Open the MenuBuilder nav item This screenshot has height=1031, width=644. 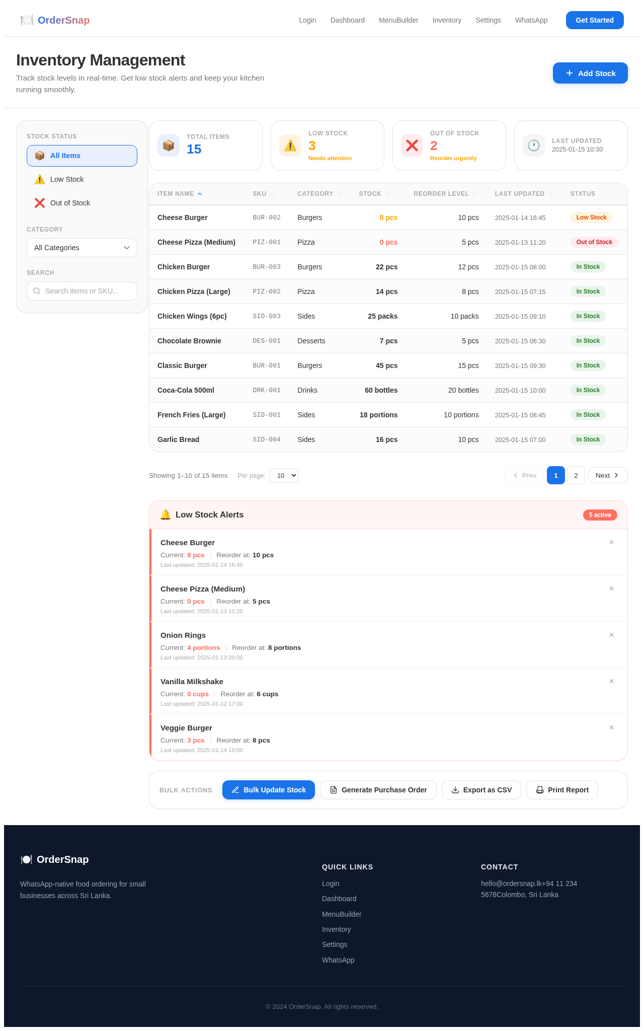[398, 20]
